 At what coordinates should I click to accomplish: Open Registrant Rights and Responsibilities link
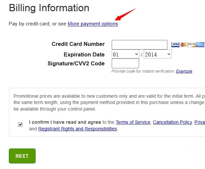pos(77,129)
